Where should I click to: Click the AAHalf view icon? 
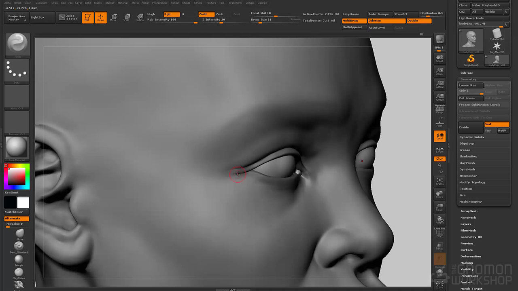tap(439, 97)
